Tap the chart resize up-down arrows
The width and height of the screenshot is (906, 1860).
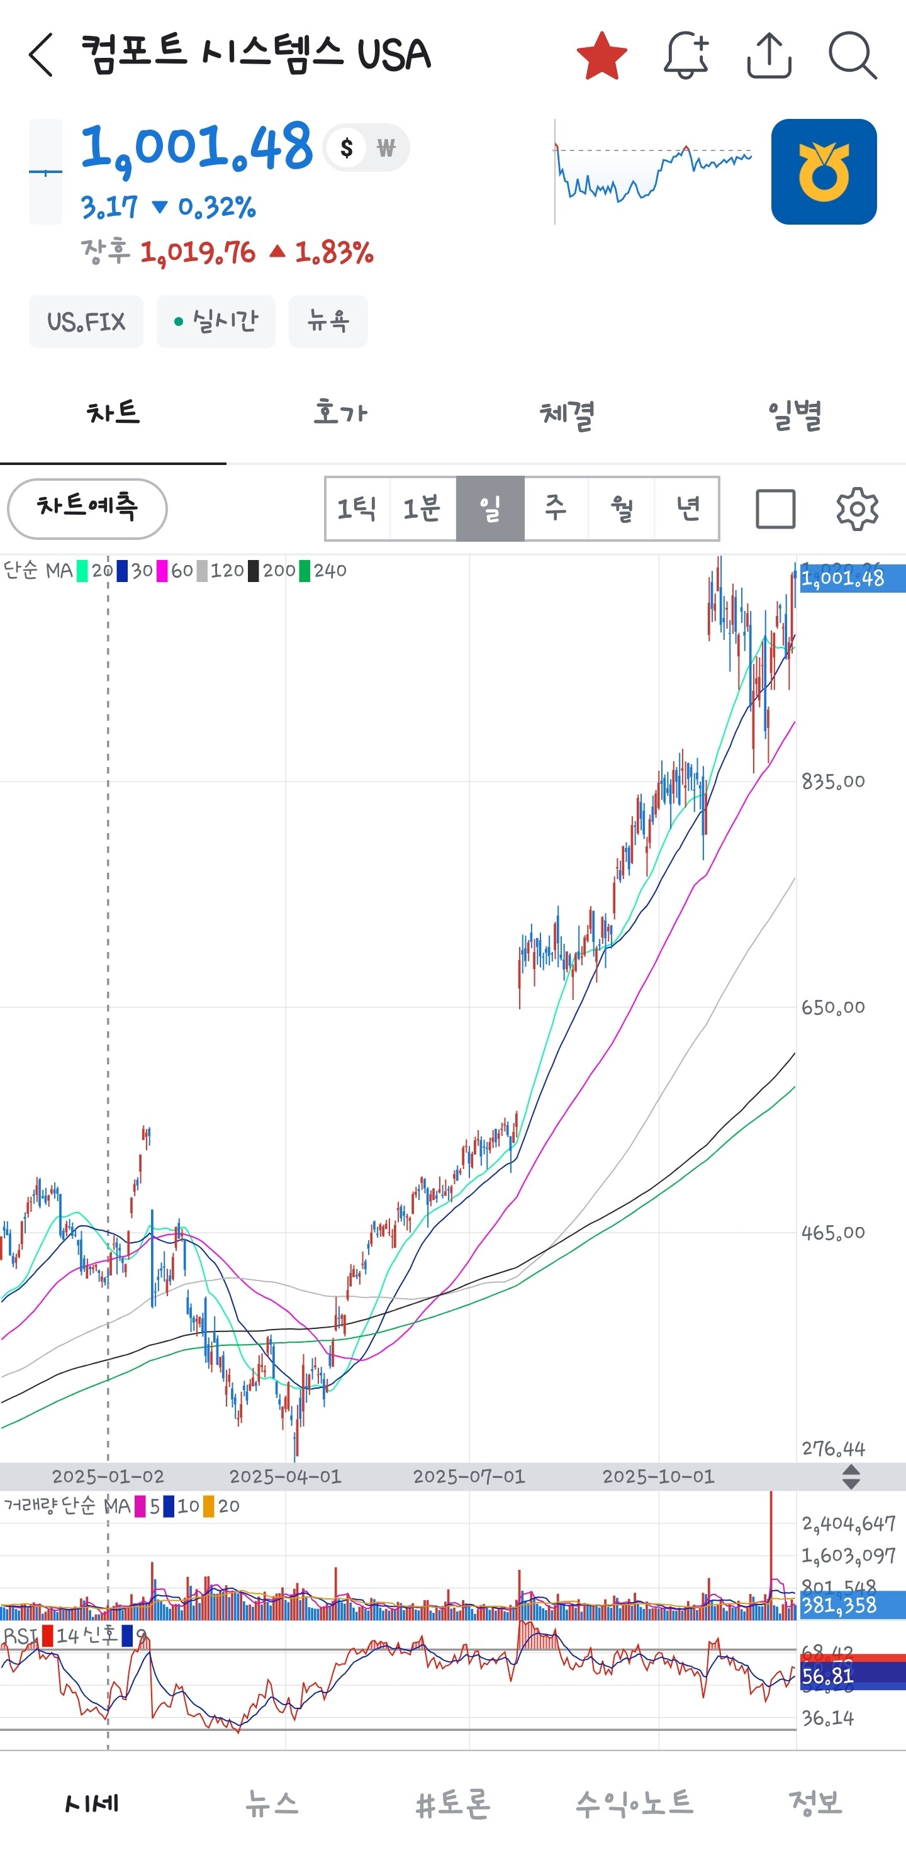click(x=851, y=1477)
